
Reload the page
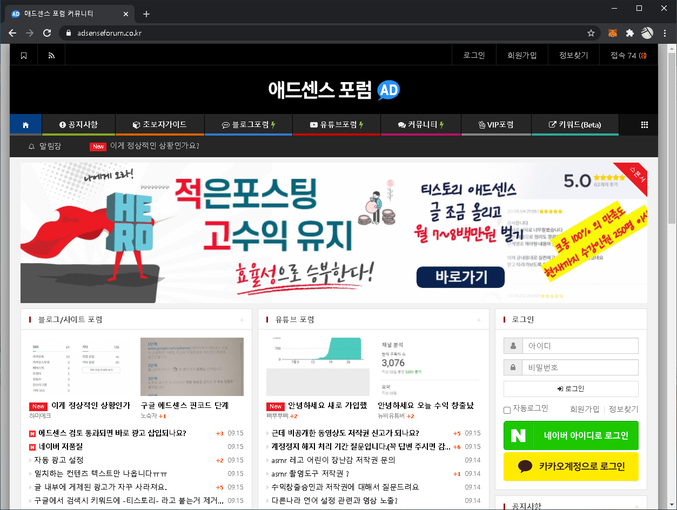coord(47,33)
